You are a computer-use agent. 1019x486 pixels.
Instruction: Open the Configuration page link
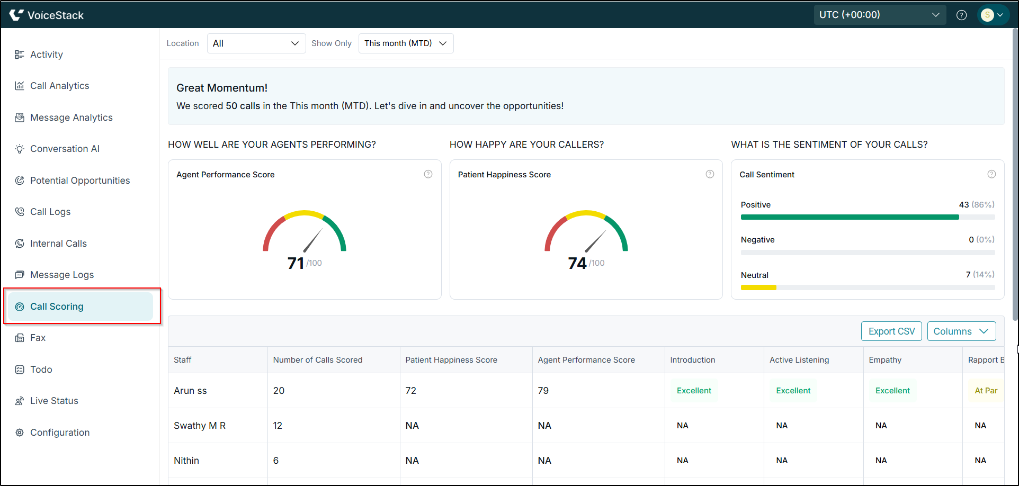click(x=60, y=432)
